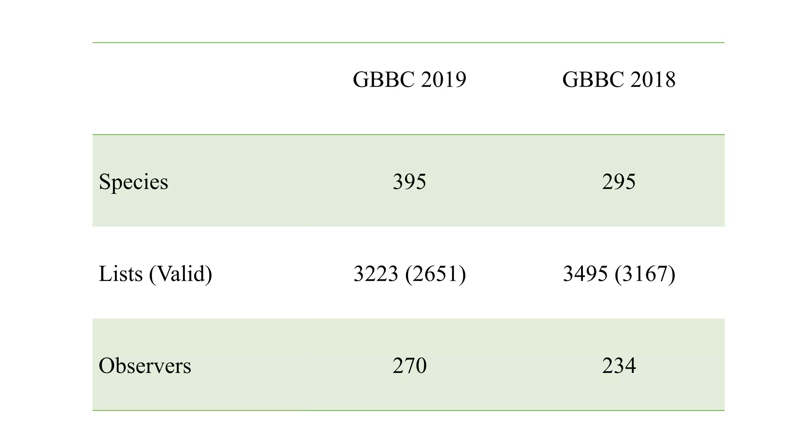Select the Observers row label
The image size is (787, 442).
point(145,366)
